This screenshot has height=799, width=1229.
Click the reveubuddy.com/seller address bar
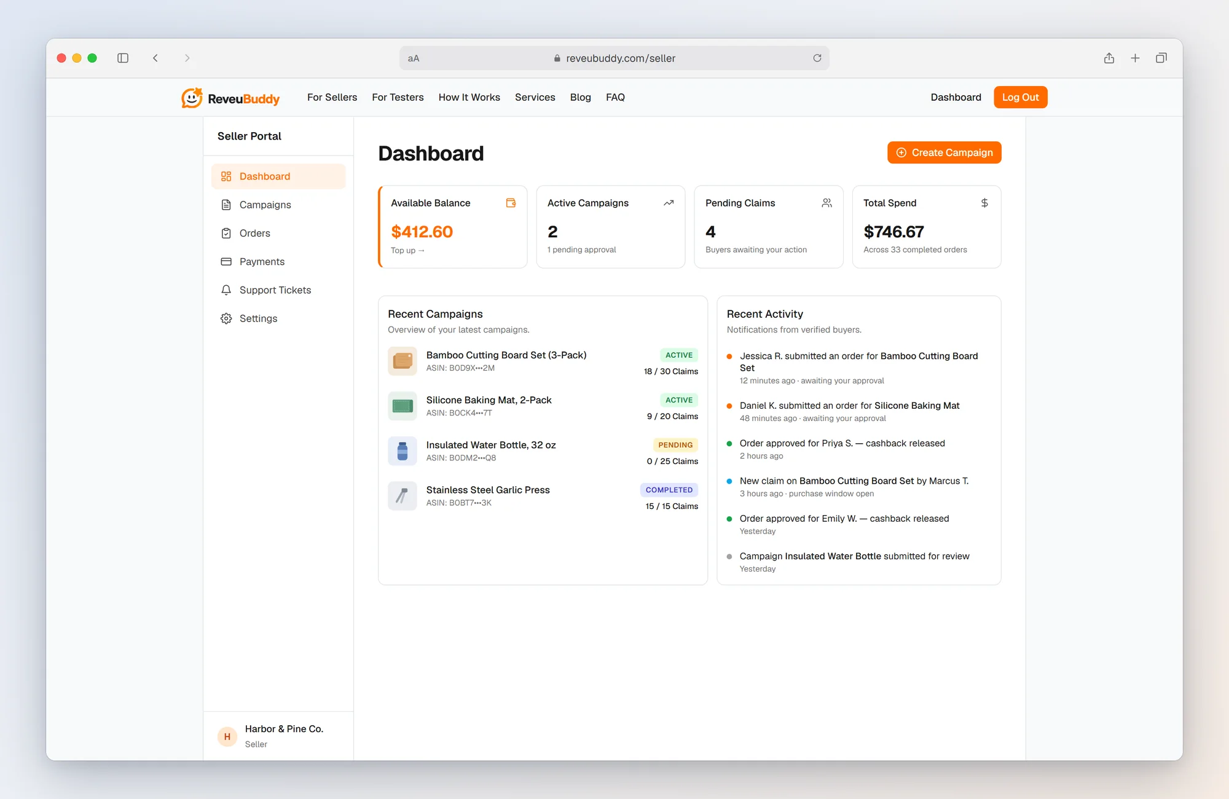click(x=614, y=58)
